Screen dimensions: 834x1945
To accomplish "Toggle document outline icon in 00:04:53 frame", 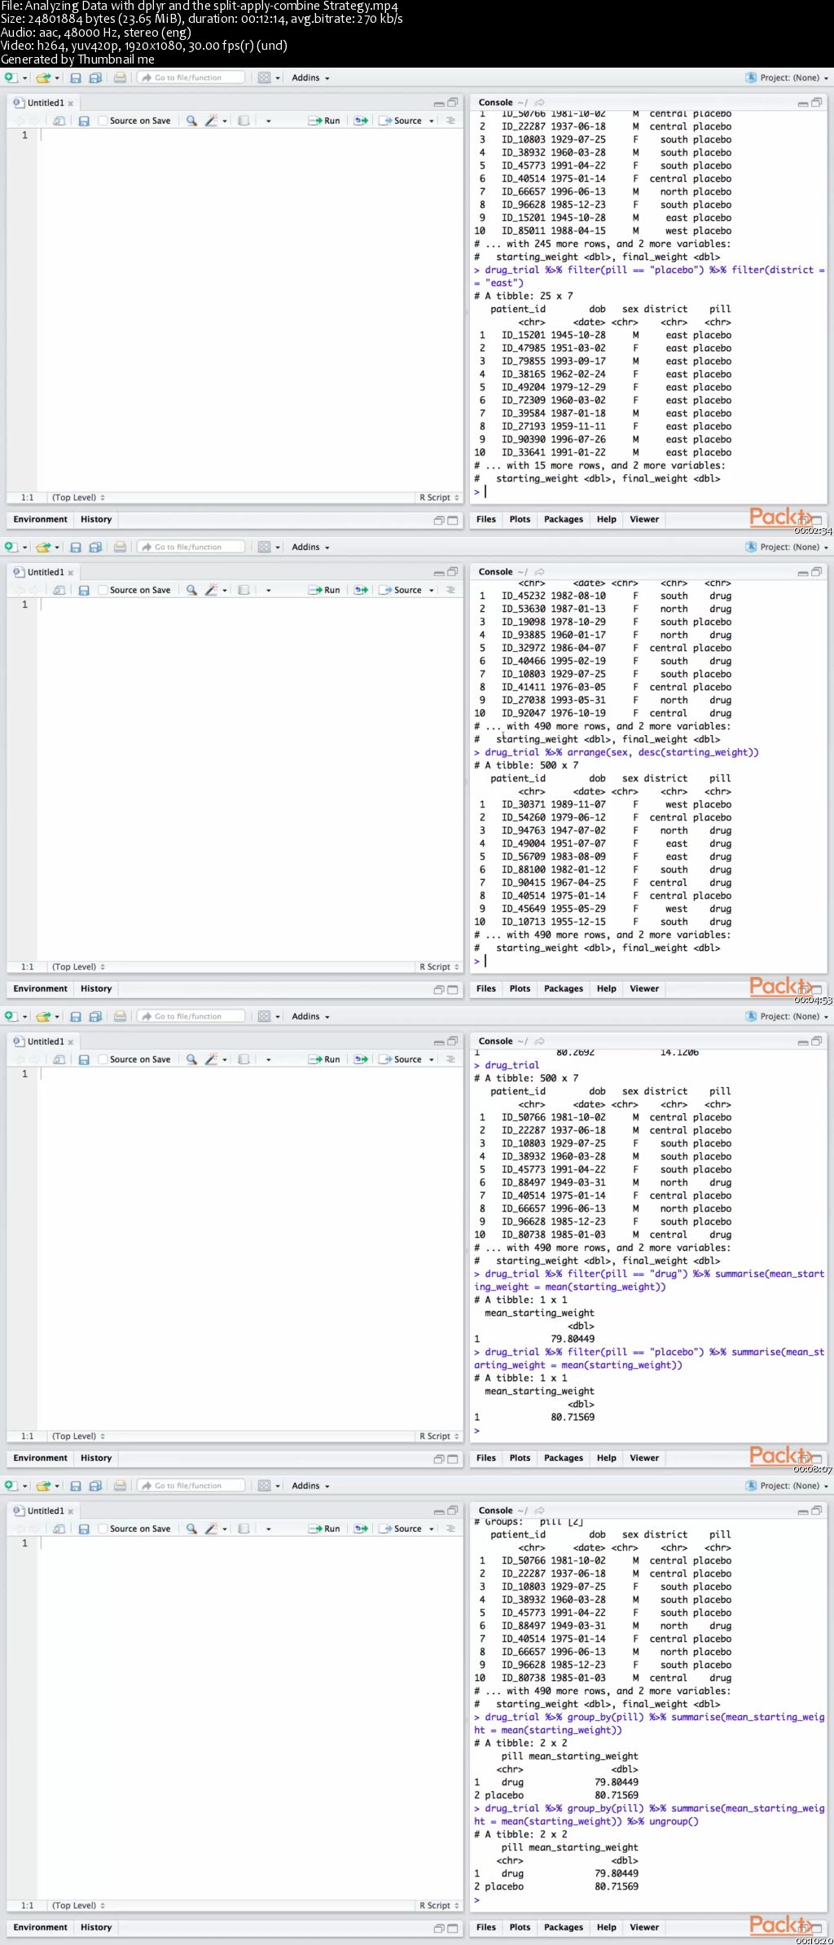I will pyautogui.click(x=450, y=590).
